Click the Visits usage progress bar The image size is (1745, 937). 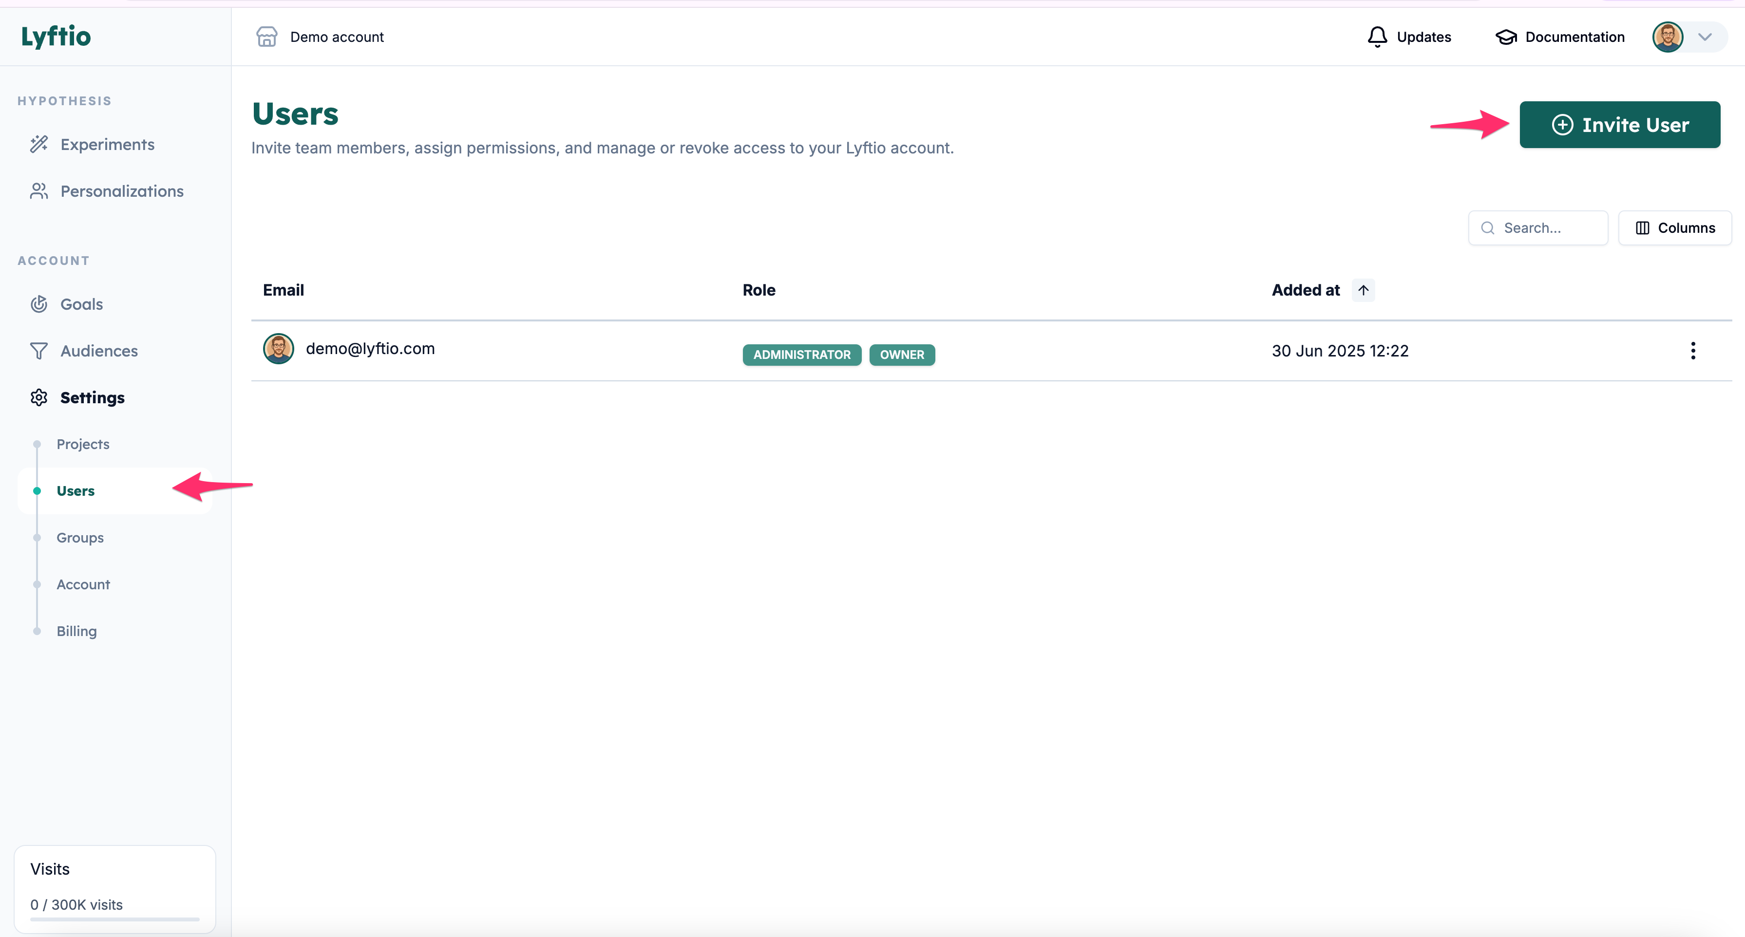tap(114, 919)
